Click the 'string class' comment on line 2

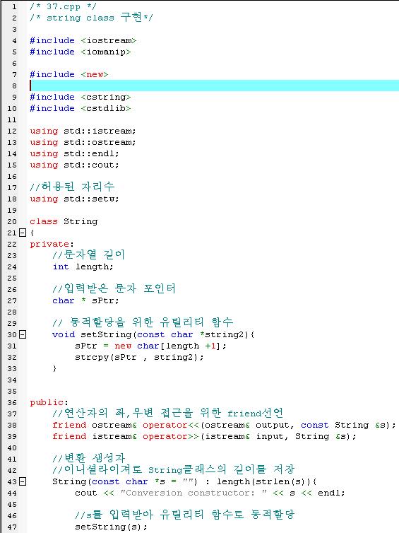91,18
